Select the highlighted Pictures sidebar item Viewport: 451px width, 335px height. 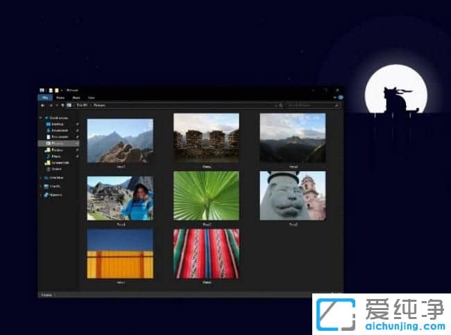59,143
